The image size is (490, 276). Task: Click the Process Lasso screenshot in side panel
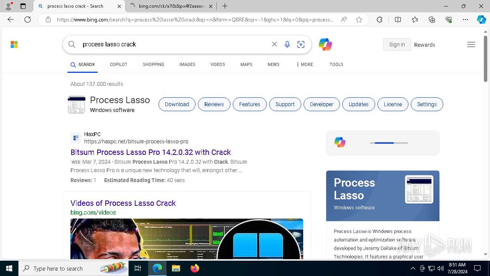(419, 189)
